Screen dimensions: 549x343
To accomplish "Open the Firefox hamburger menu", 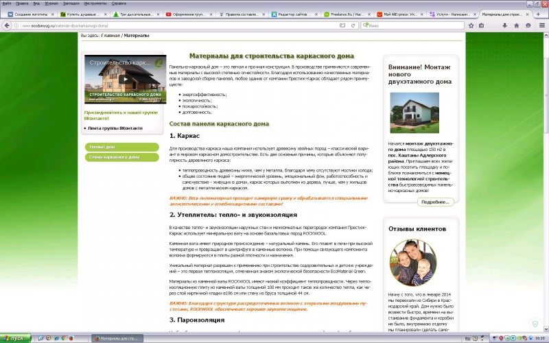I will 542,25.
